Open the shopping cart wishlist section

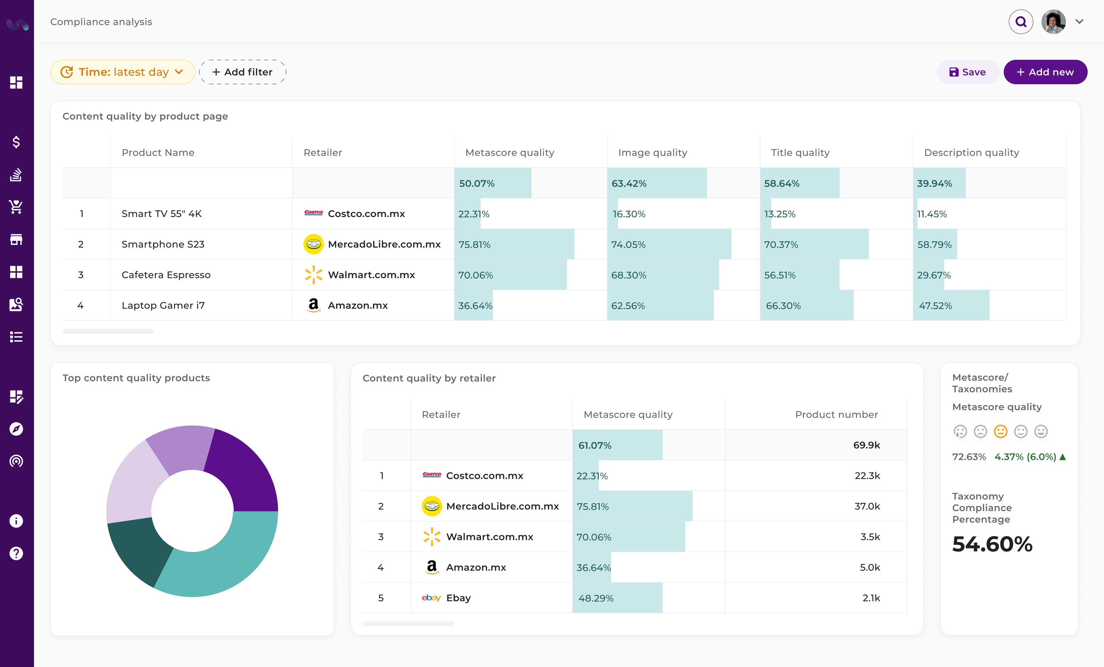[17, 206]
